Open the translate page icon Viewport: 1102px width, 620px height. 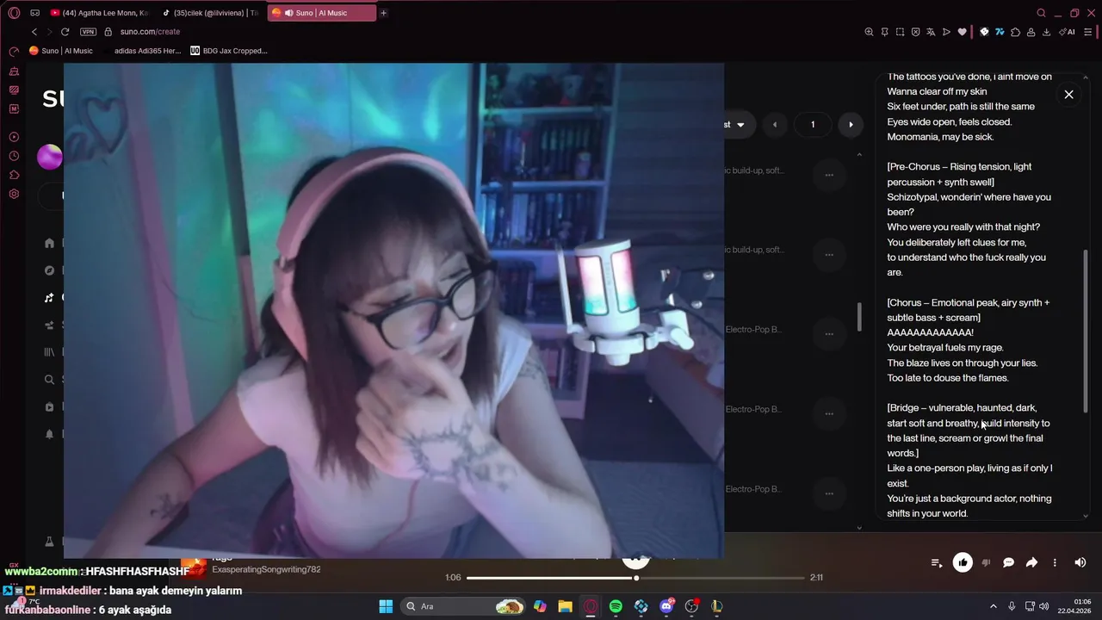[931, 32]
